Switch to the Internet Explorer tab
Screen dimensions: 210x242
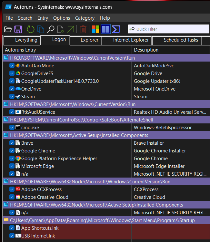[x=127, y=40]
